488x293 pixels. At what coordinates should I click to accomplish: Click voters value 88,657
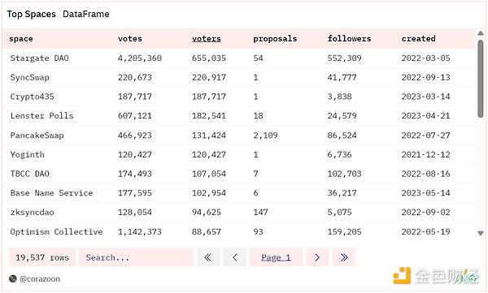tap(207, 232)
